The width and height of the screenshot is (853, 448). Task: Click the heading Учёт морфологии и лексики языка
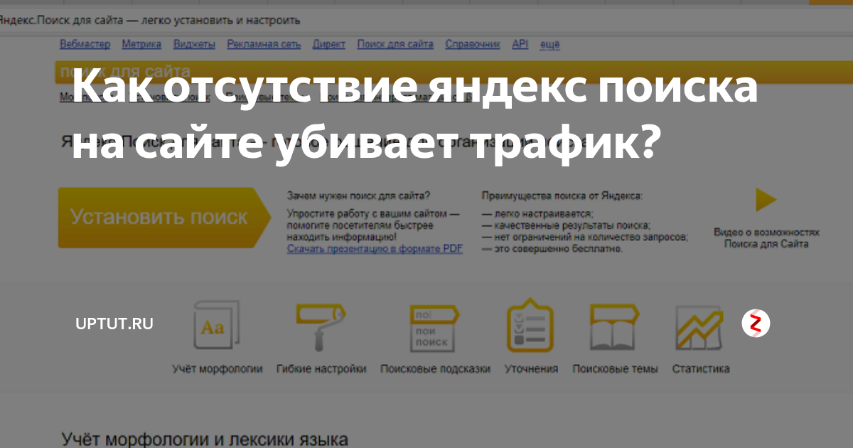pyautogui.click(x=205, y=439)
